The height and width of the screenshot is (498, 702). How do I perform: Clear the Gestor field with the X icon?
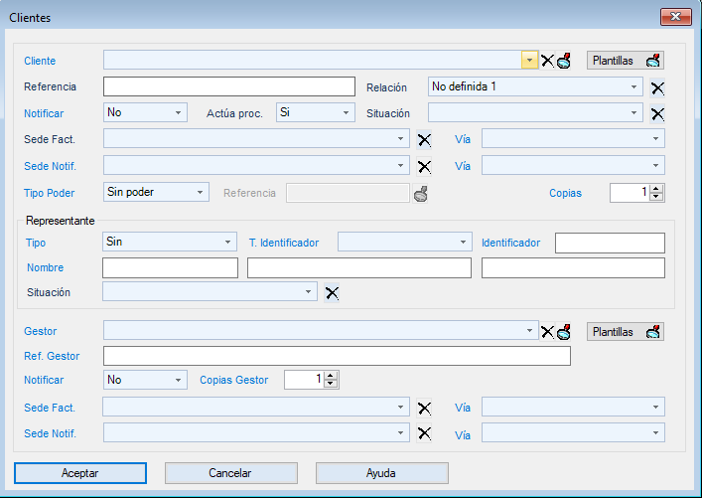pyautogui.click(x=547, y=332)
